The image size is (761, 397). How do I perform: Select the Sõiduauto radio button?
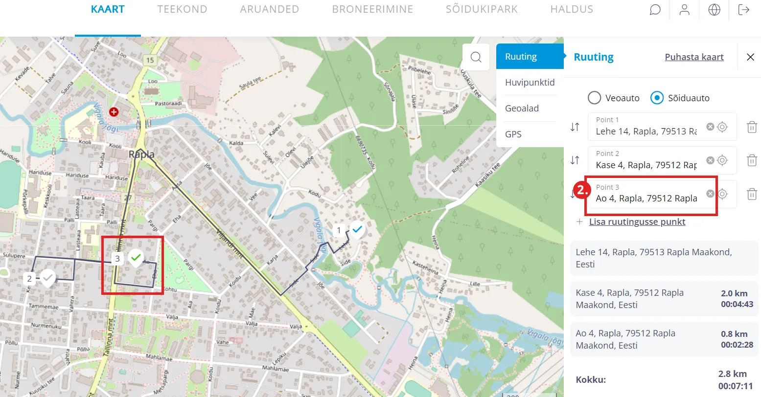click(657, 98)
